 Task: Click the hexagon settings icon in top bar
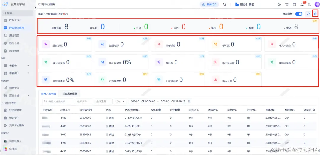tap(279, 4)
